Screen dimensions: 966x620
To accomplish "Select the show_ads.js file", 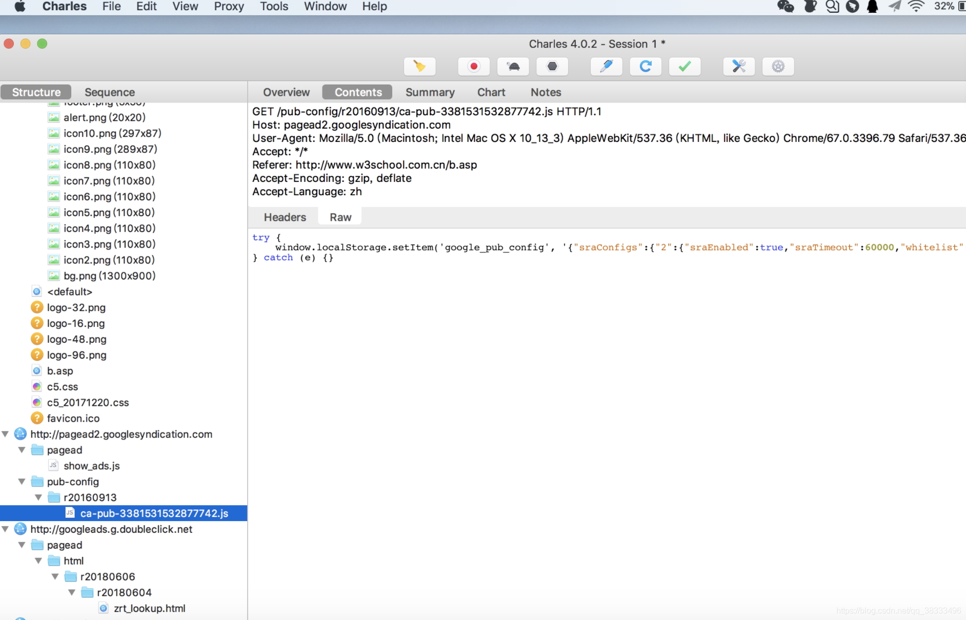I will pos(91,466).
